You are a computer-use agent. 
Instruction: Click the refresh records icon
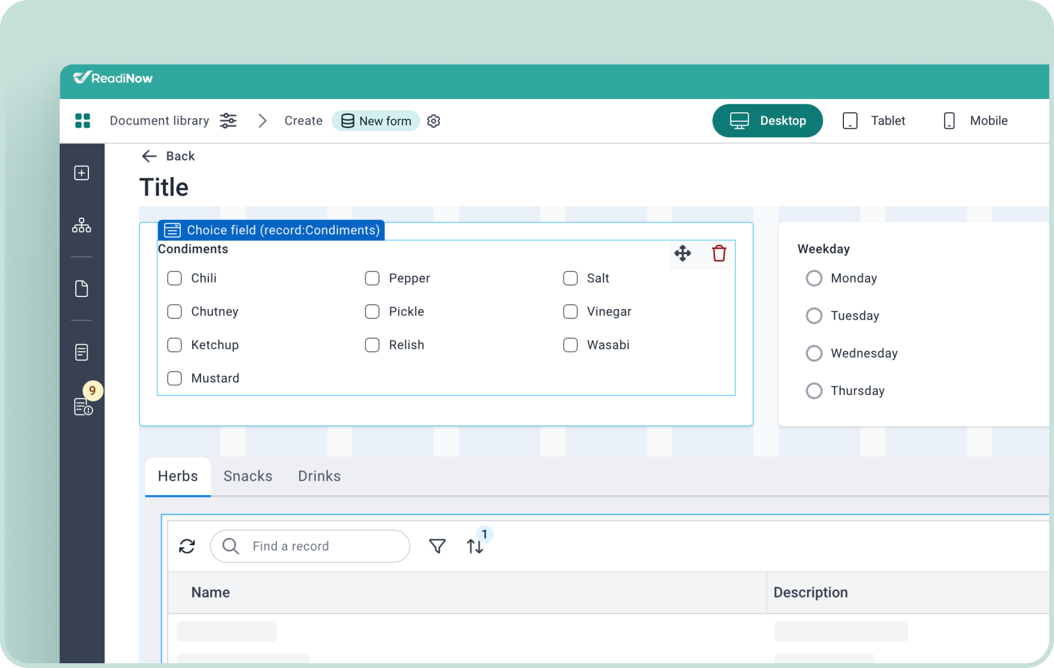point(187,546)
